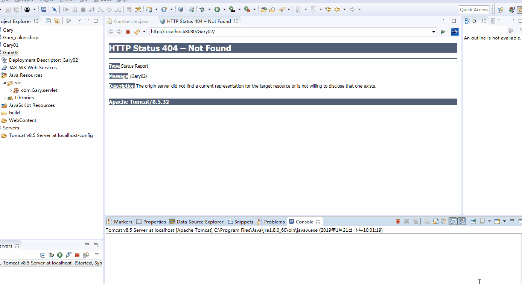Screen dimensions: 522x284
Task: Click the Quick Access field
Action: click(474, 10)
